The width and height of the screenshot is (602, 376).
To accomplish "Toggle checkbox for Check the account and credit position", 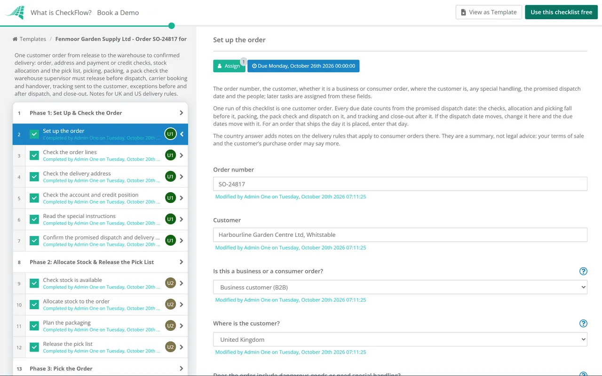I will point(34,198).
